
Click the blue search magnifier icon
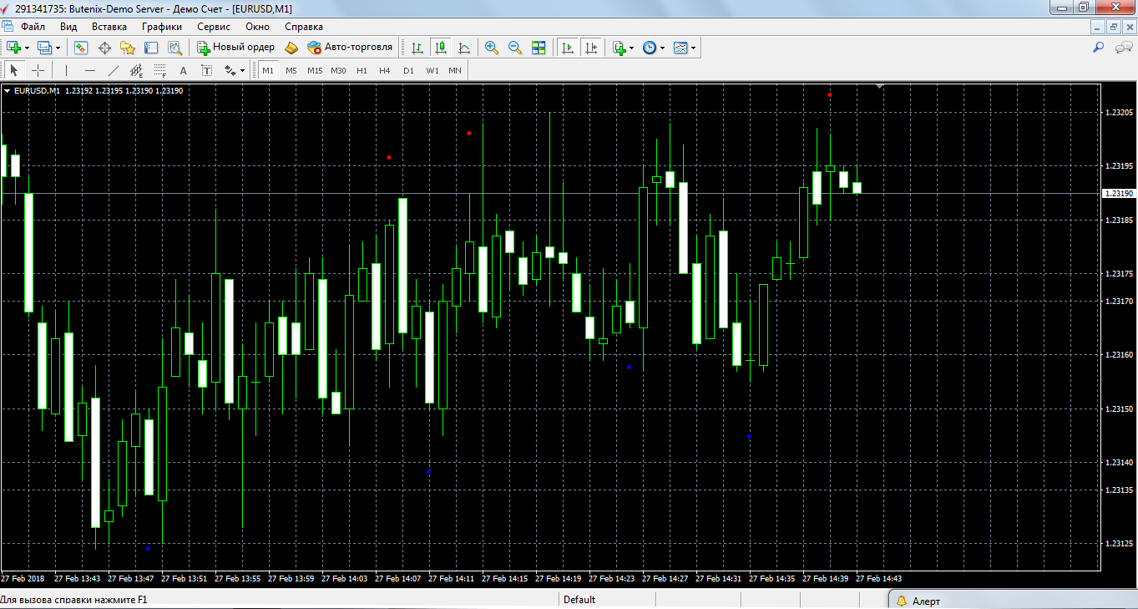1099,48
